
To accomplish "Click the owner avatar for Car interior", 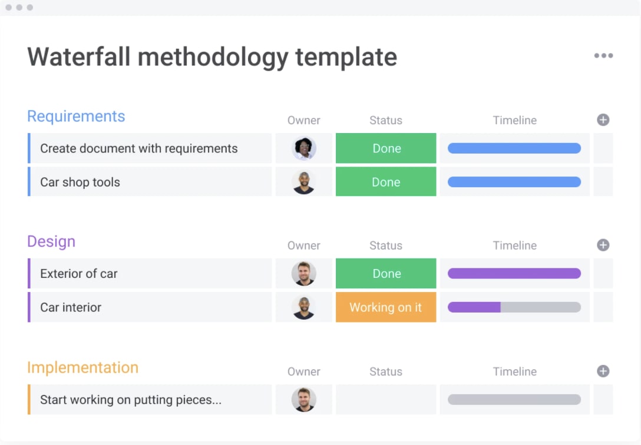I will tap(303, 307).
